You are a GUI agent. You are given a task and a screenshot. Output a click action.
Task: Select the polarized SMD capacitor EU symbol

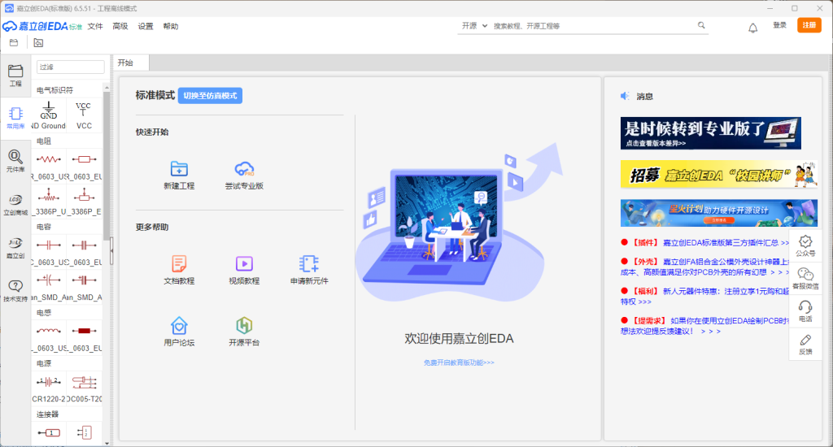point(84,287)
